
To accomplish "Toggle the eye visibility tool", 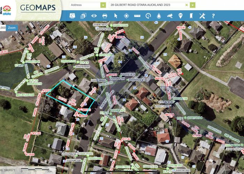I will (94, 16).
